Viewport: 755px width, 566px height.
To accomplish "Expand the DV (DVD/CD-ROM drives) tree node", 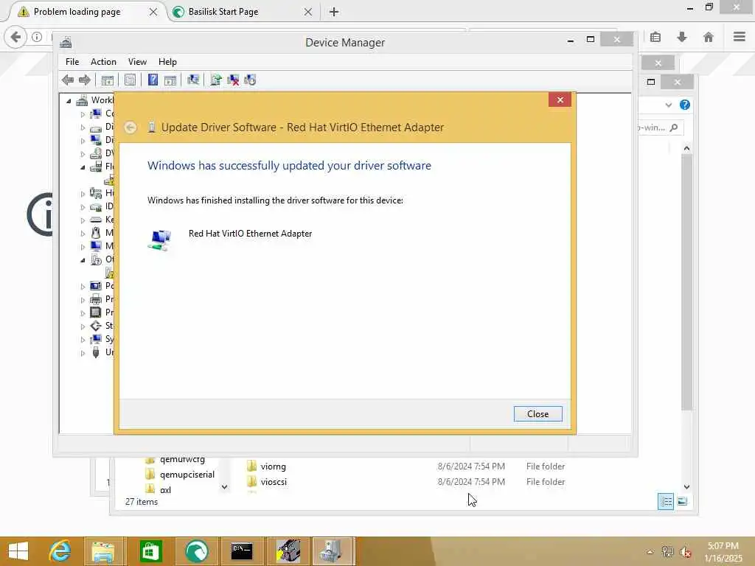I will click(x=83, y=154).
